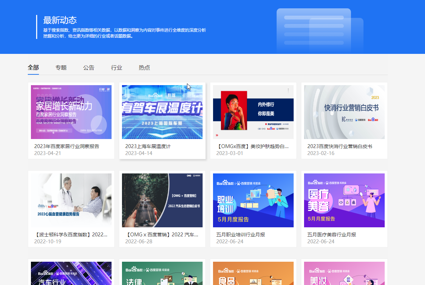Open the 五月职业培训行业月报 title link

(x=241, y=235)
